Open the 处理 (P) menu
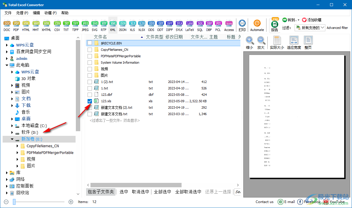Viewport: 352px width, 208px height. (22, 13)
